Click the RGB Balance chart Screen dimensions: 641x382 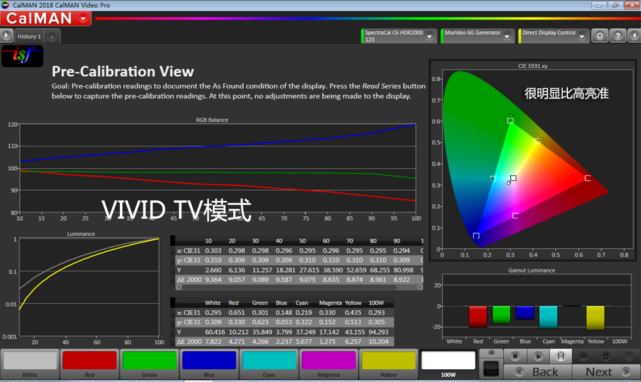(217, 168)
